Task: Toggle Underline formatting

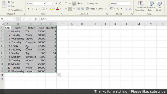Action: tap(37, 9)
